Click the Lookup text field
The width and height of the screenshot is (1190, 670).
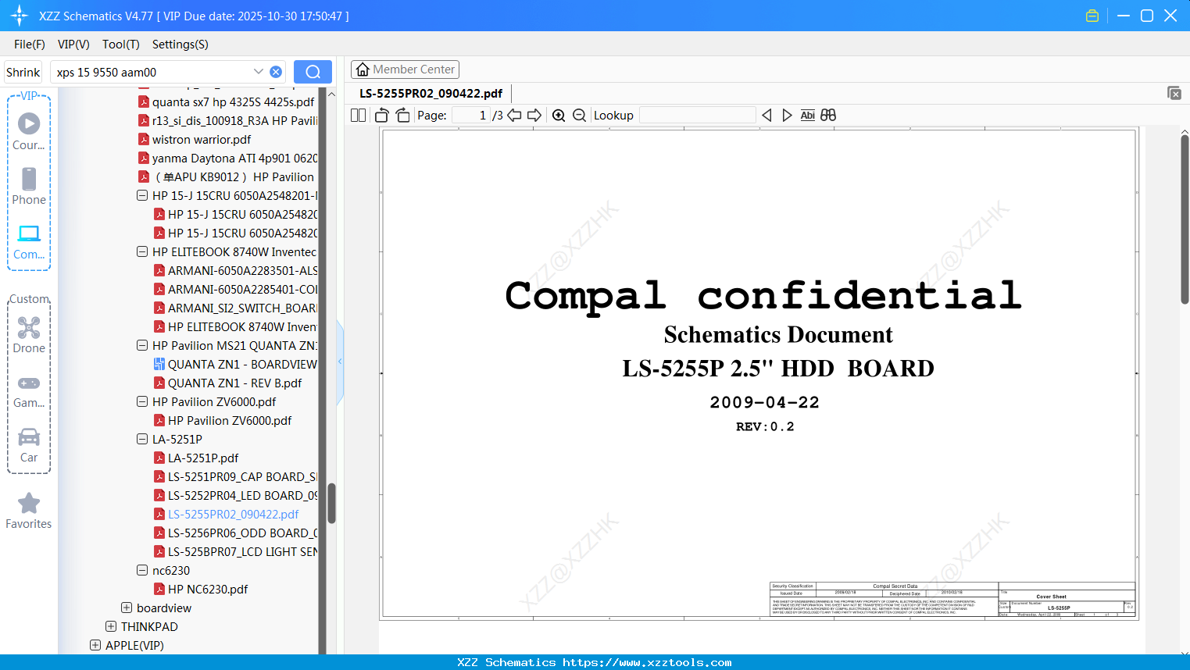698,115
